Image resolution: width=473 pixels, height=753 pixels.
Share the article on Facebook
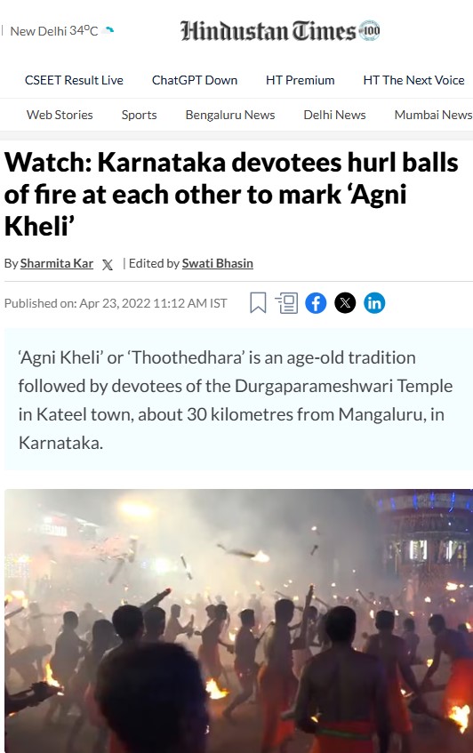tap(316, 303)
